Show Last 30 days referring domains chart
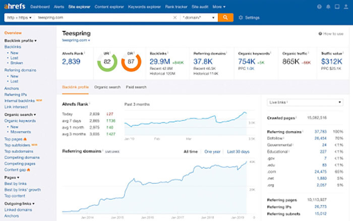353x221 pixels. (238, 151)
